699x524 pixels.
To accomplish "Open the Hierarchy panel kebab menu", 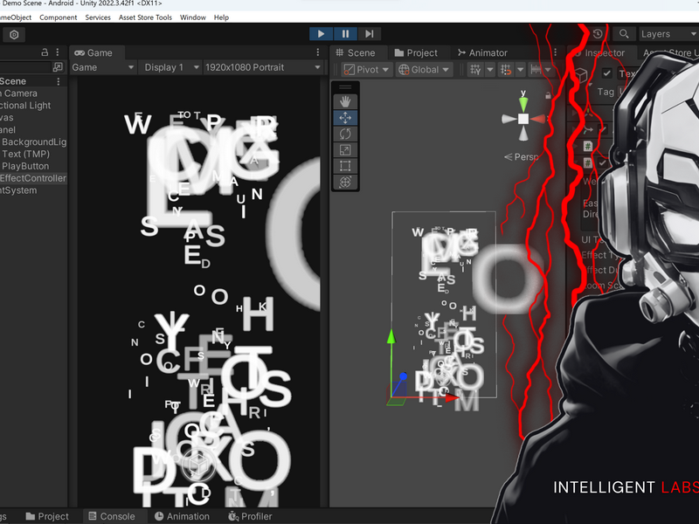I will coord(58,52).
